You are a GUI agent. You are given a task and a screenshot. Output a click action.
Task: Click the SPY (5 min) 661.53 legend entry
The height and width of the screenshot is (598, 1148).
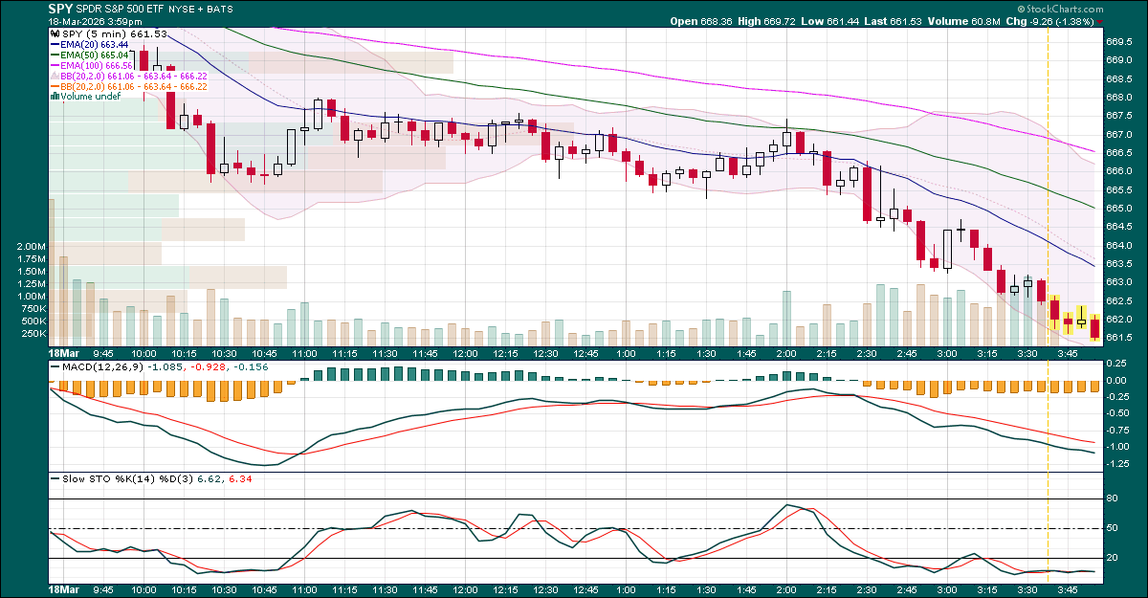coord(114,34)
